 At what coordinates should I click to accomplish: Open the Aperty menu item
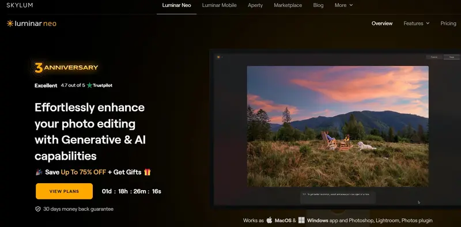(x=255, y=5)
